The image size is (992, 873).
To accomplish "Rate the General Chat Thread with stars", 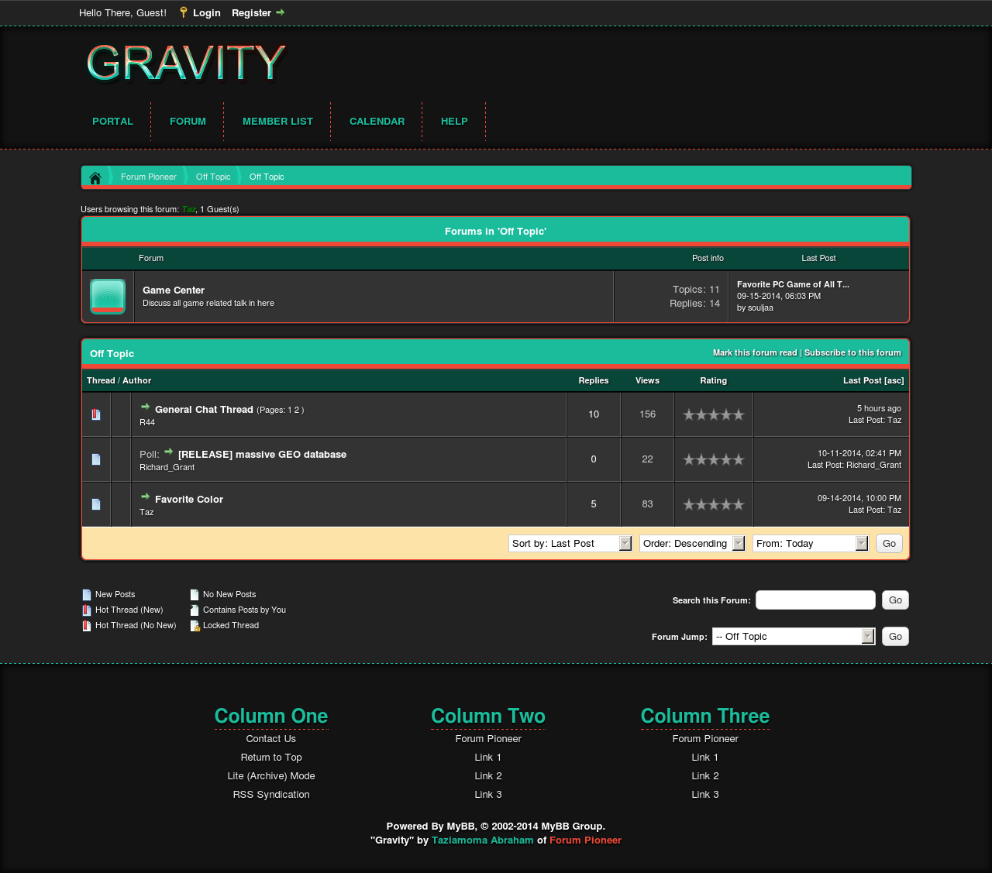I will 713,415.
